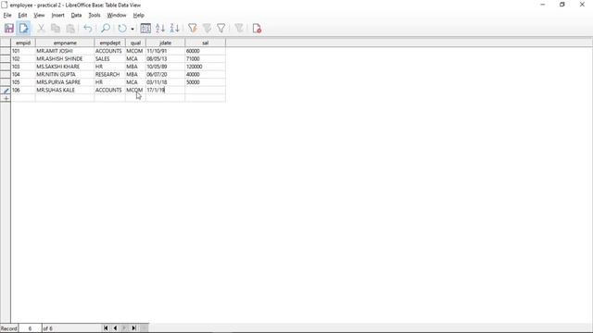593x333 pixels.
Task: Open the Edit menu
Action: (22, 15)
